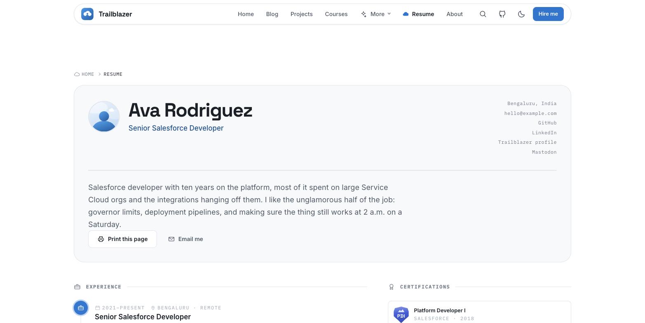Toggle dark mode with moon icon

pyautogui.click(x=521, y=14)
